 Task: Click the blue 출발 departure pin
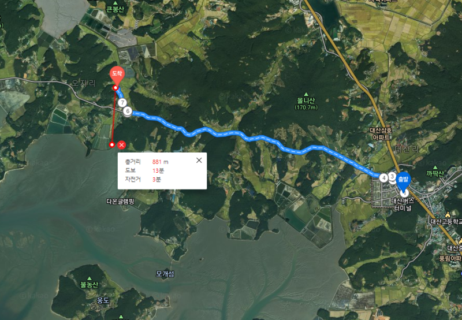point(403,181)
